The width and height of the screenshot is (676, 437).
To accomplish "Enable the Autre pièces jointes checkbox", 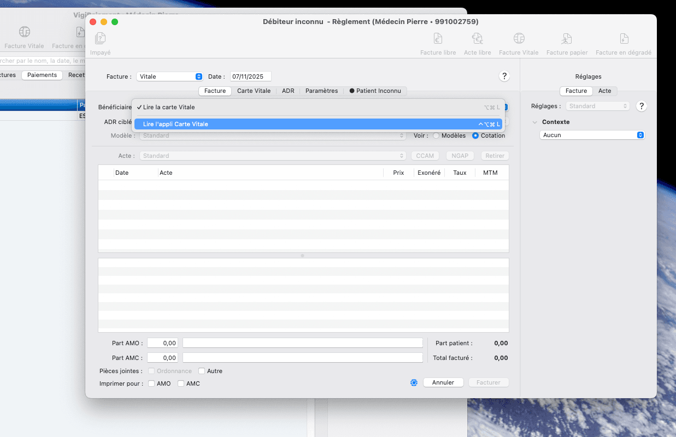I will click(202, 371).
